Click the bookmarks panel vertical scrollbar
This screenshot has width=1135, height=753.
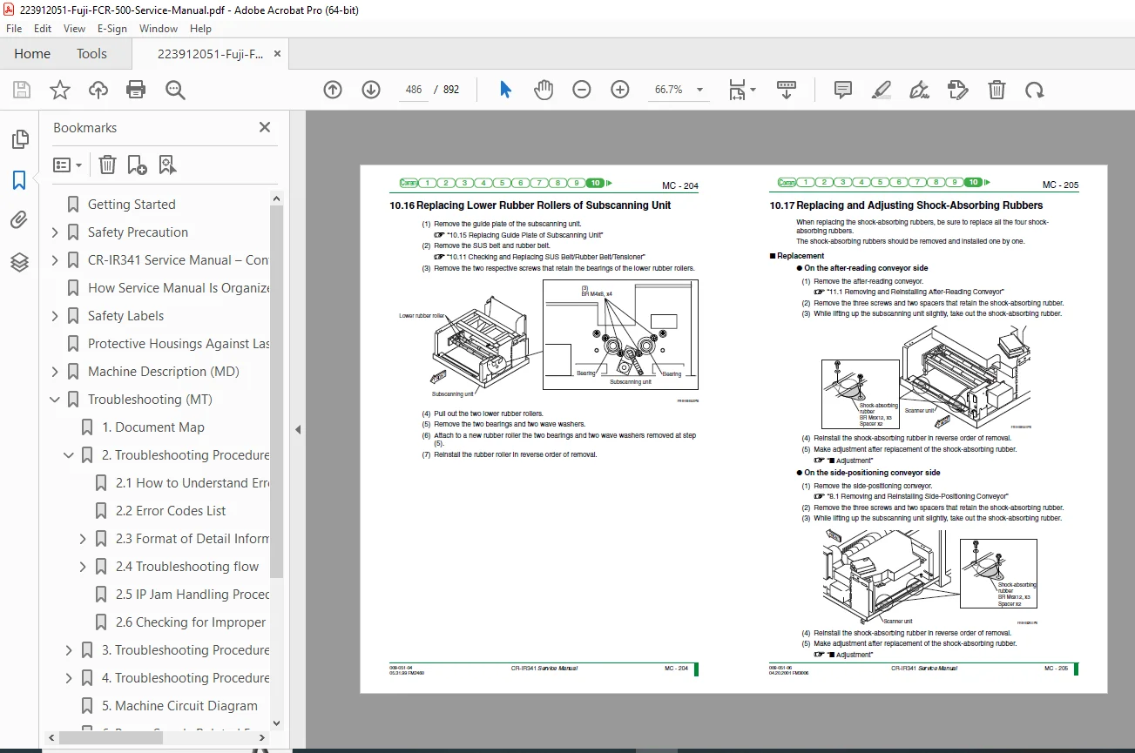click(x=277, y=392)
